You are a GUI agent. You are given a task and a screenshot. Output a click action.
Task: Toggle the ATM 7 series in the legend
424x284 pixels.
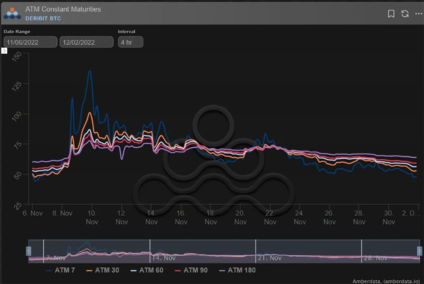click(x=60, y=270)
